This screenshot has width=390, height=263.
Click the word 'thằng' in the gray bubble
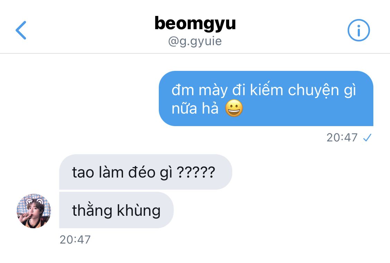point(92,211)
